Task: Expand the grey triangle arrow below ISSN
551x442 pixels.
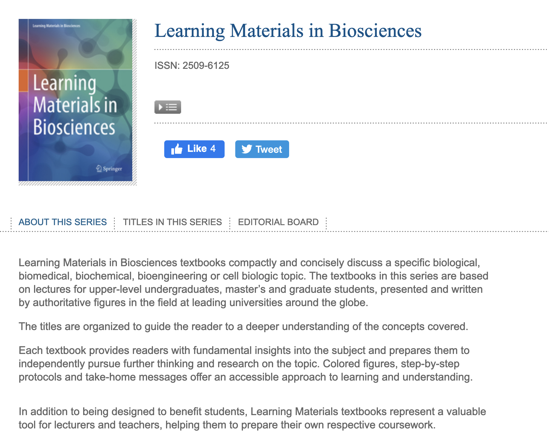Action: coord(161,107)
